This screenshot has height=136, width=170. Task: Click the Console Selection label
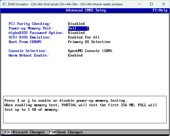coord(28,51)
